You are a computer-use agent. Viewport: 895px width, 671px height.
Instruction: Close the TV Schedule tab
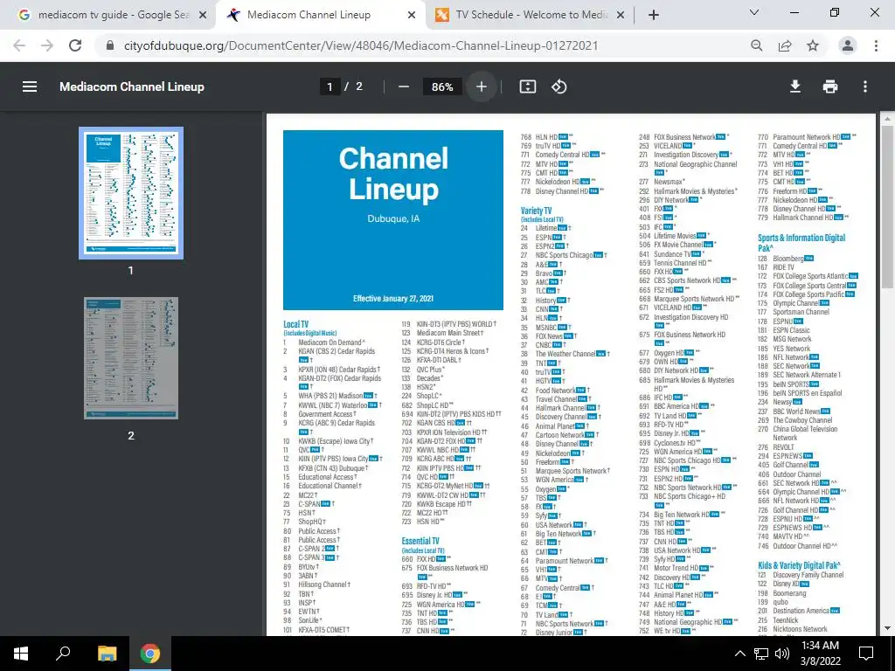click(621, 15)
